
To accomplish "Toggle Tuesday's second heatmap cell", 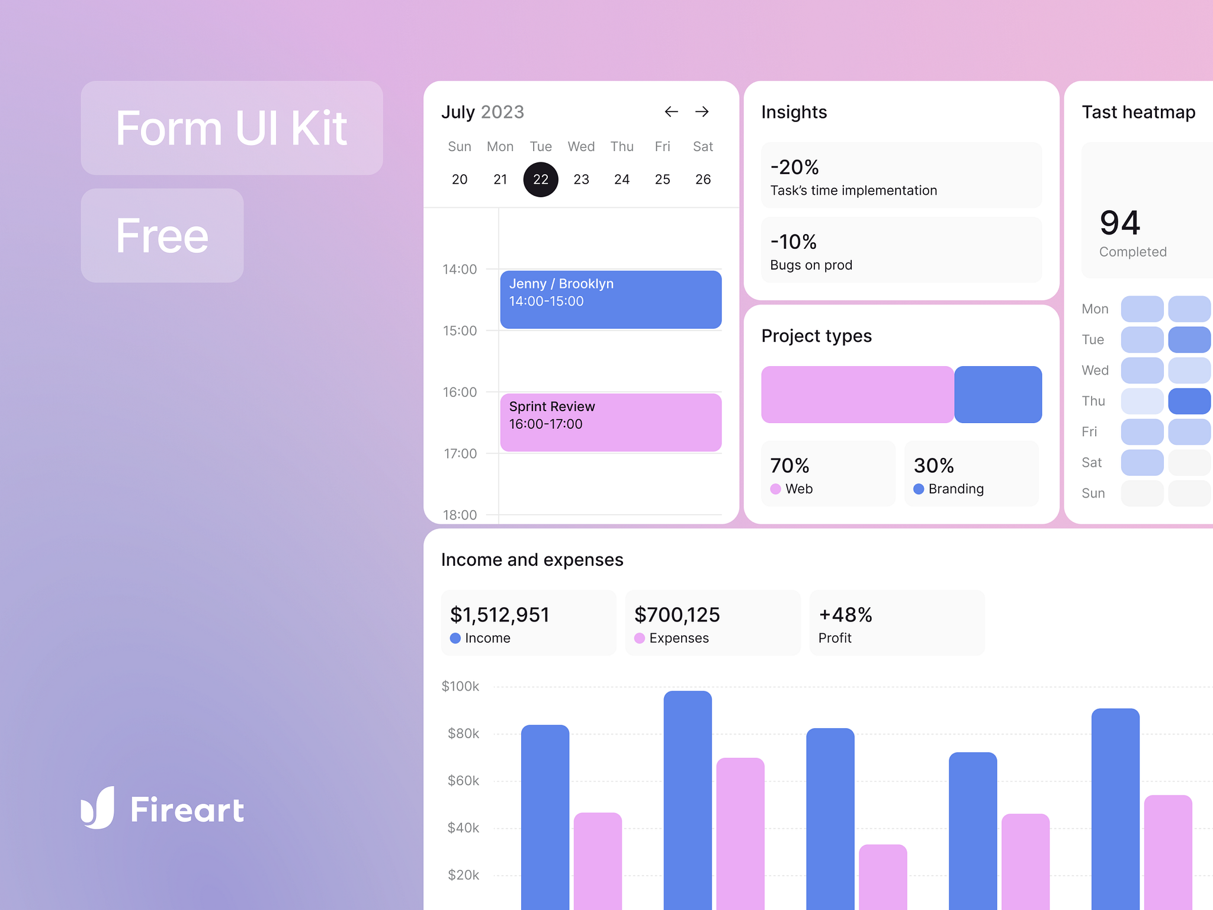I will pyautogui.click(x=1189, y=339).
